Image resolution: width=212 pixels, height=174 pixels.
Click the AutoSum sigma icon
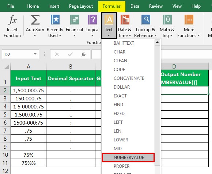coord(35,20)
